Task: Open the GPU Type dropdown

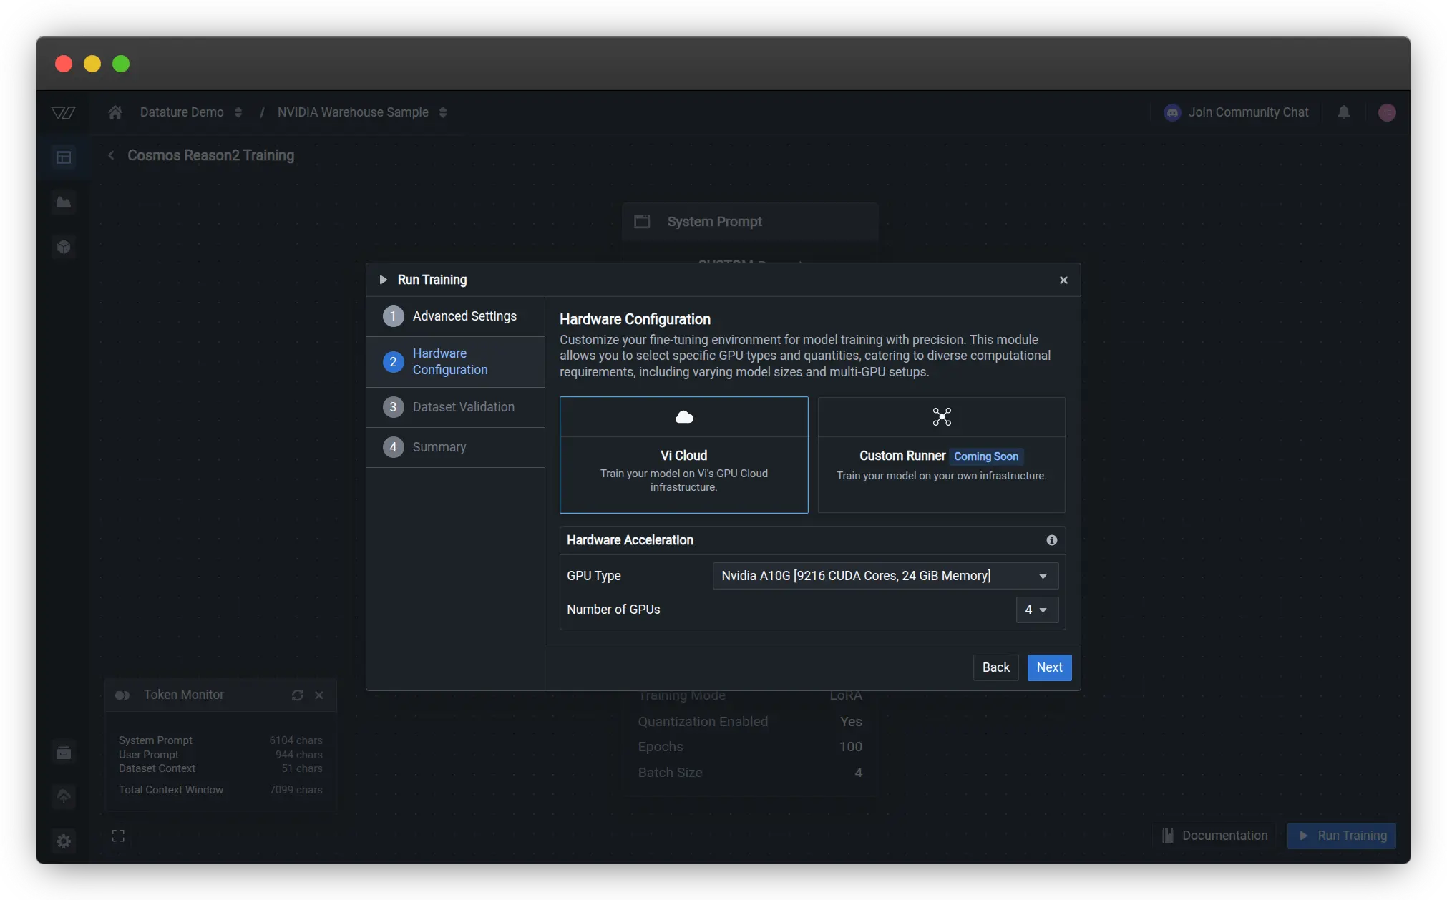Action: click(x=885, y=576)
